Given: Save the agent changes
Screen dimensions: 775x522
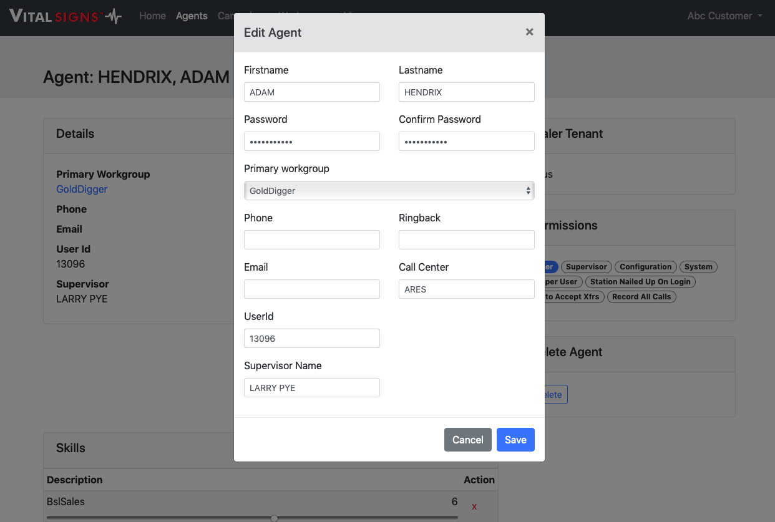Looking at the screenshot, I should tap(515, 440).
